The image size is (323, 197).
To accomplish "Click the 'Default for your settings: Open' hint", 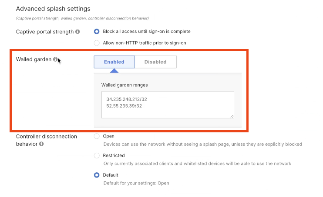I will 136,183.
